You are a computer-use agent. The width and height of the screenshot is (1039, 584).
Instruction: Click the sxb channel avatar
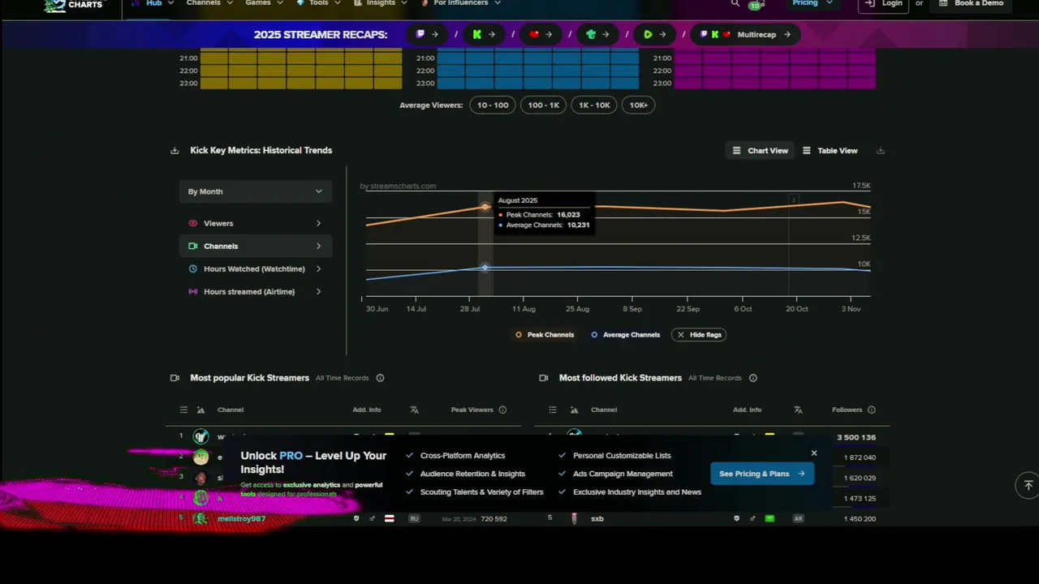tap(574, 518)
